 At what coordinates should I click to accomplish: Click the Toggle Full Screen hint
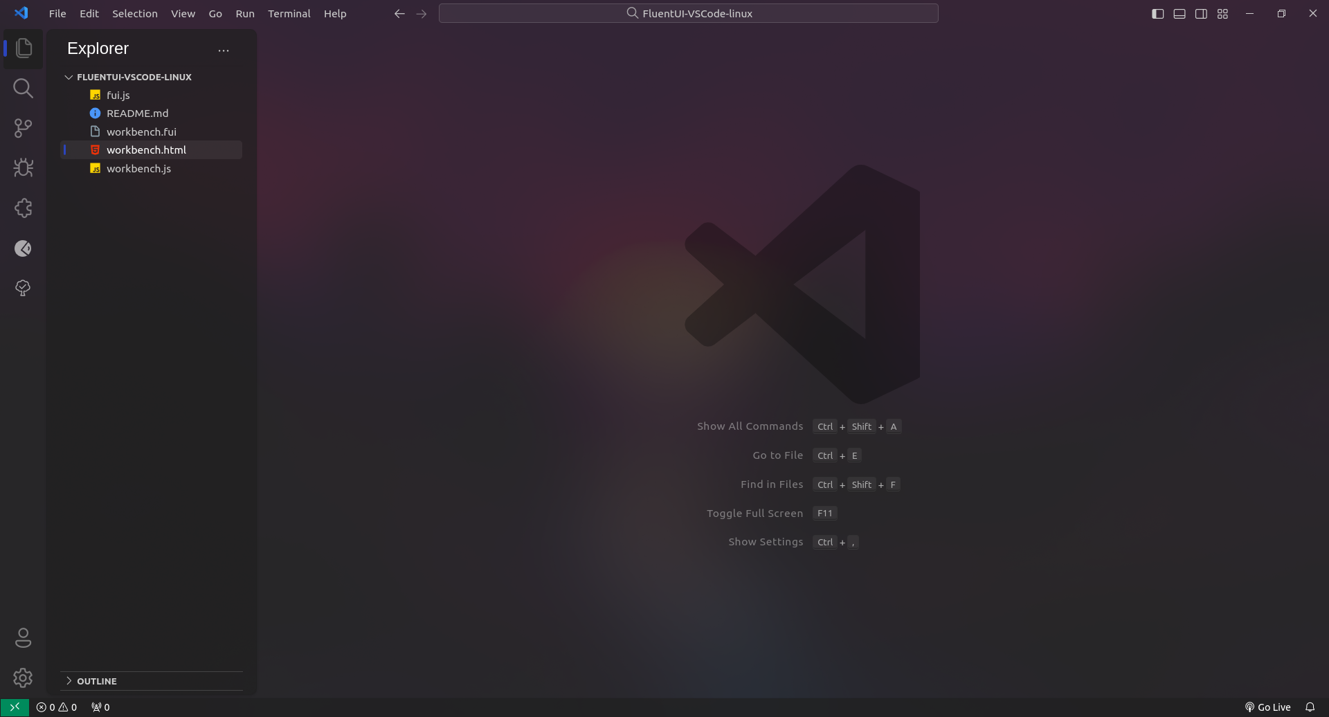coord(755,514)
